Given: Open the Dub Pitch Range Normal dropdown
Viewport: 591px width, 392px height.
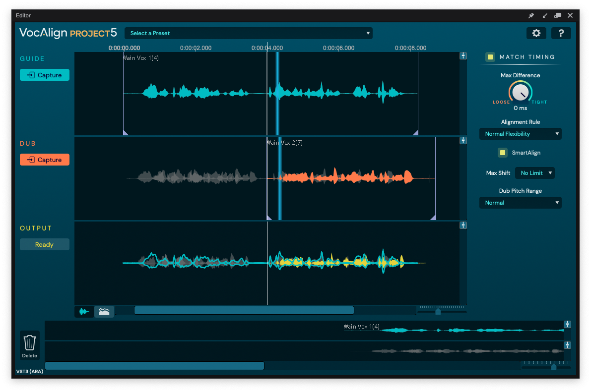Looking at the screenshot, I should (520, 203).
